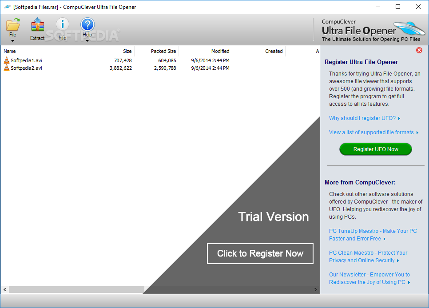Sort by the Modified column header
The image size is (429, 308).
(x=205, y=51)
